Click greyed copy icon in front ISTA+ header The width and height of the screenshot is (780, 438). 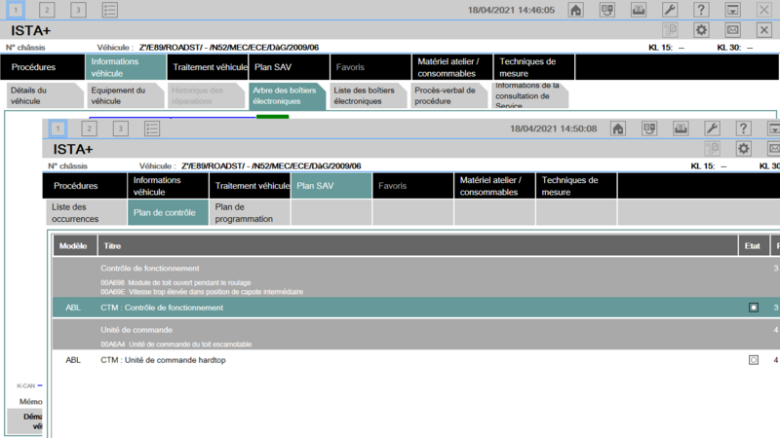(713, 149)
